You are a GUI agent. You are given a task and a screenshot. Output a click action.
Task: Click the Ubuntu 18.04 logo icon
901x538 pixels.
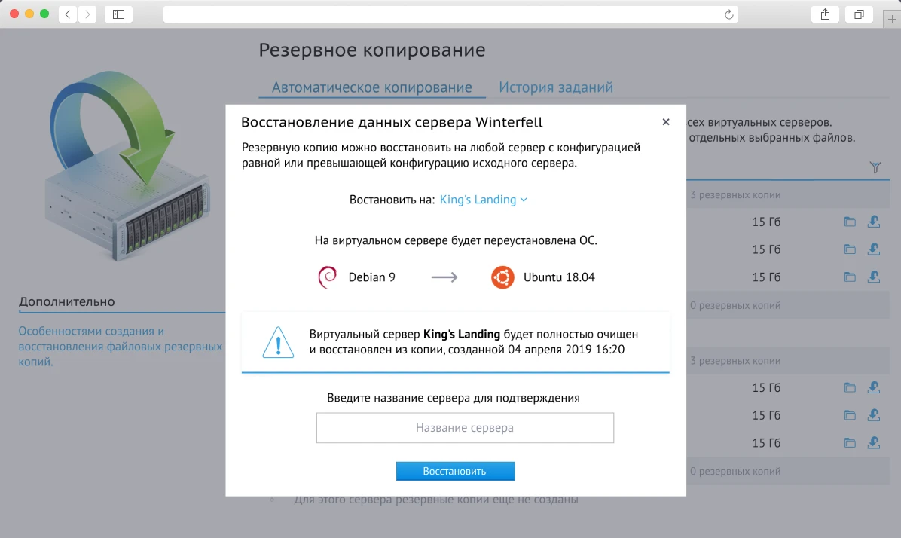coord(502,277)
